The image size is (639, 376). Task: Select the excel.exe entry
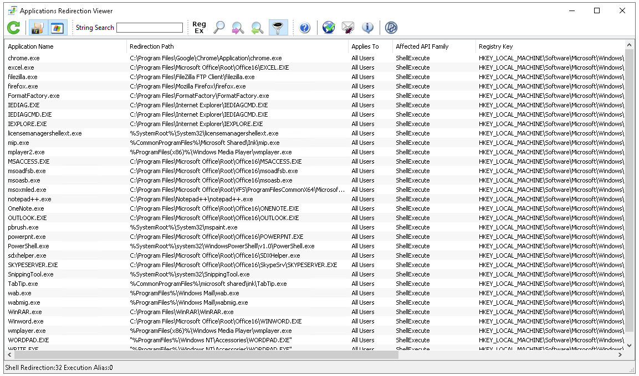(x=314, y=67)
